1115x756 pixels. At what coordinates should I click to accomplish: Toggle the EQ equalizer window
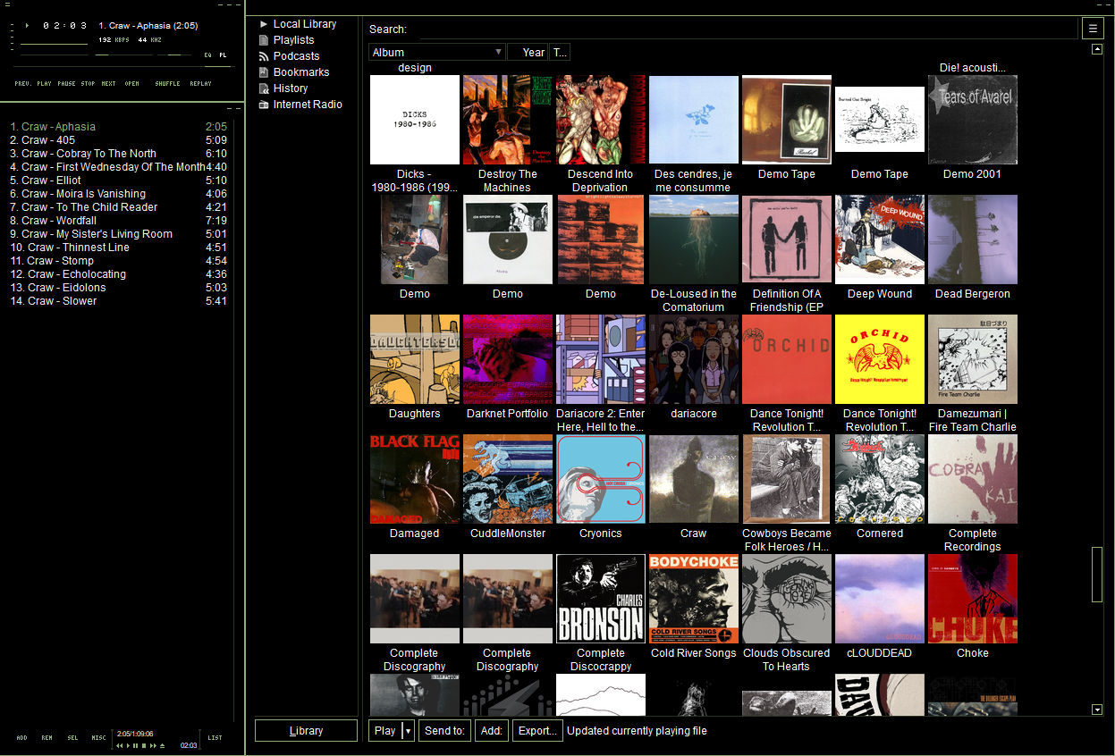(208, 55)
